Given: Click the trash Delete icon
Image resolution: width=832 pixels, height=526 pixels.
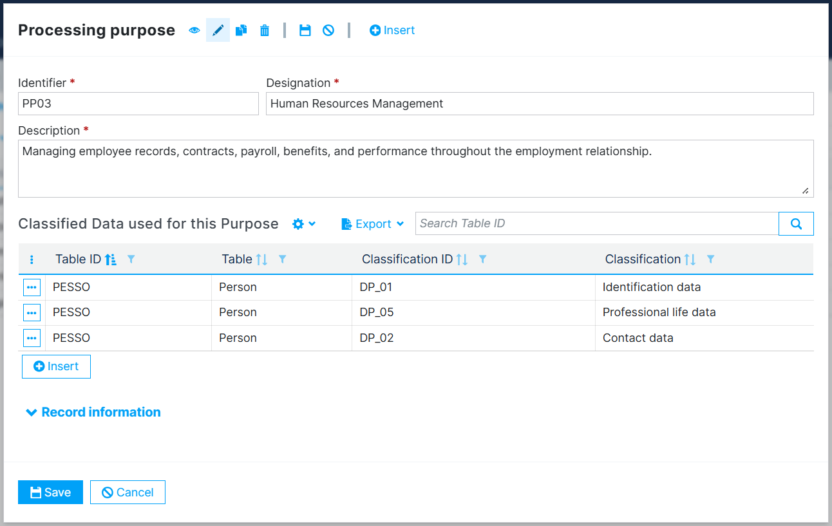Looking at the screenshot, I should pos(265,30).
